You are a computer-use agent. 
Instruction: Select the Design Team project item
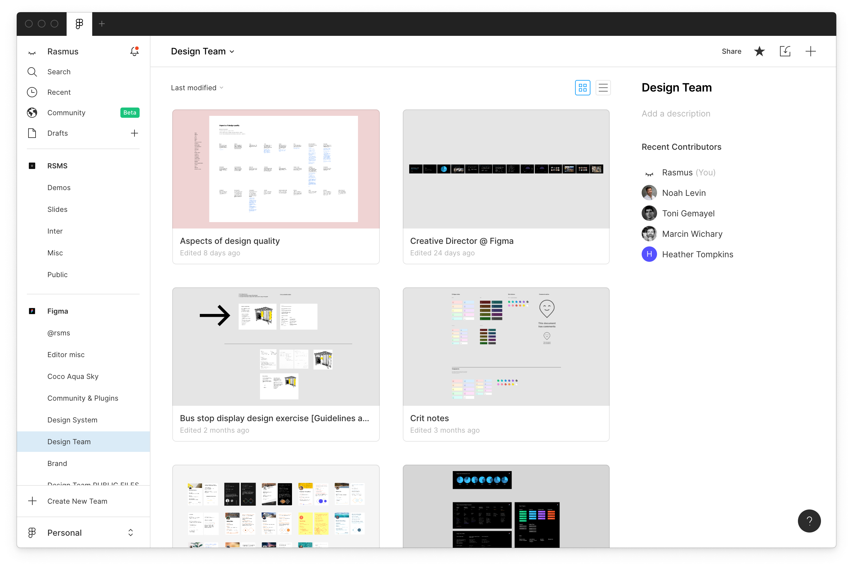tap(69, 441)
